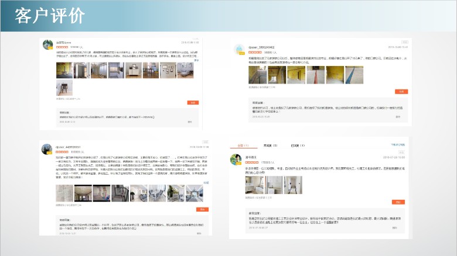457x256 pixels.
Task: Expand full text of top-left review
Action: click(196, 60)
